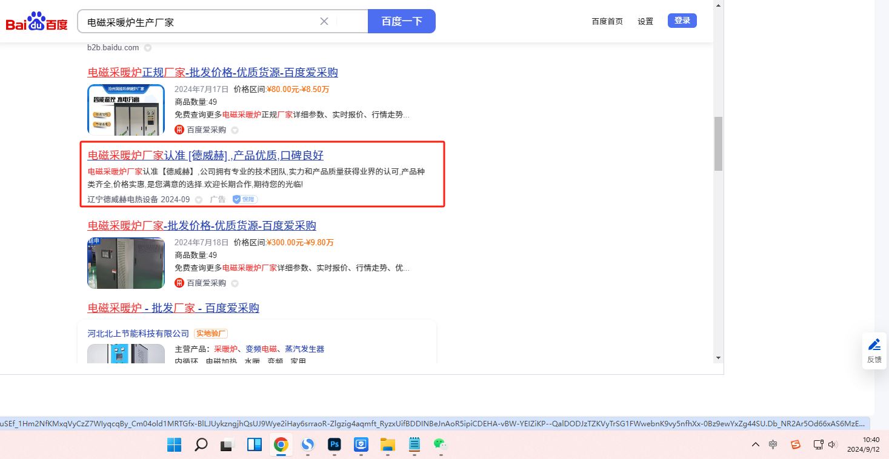Open File Explorer from the taskbar
The width and height of the screenshot is (889, 459).
coord(387,445)
